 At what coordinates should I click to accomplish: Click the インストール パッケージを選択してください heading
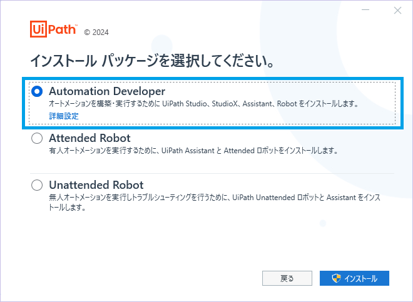[x=153, y=61]
